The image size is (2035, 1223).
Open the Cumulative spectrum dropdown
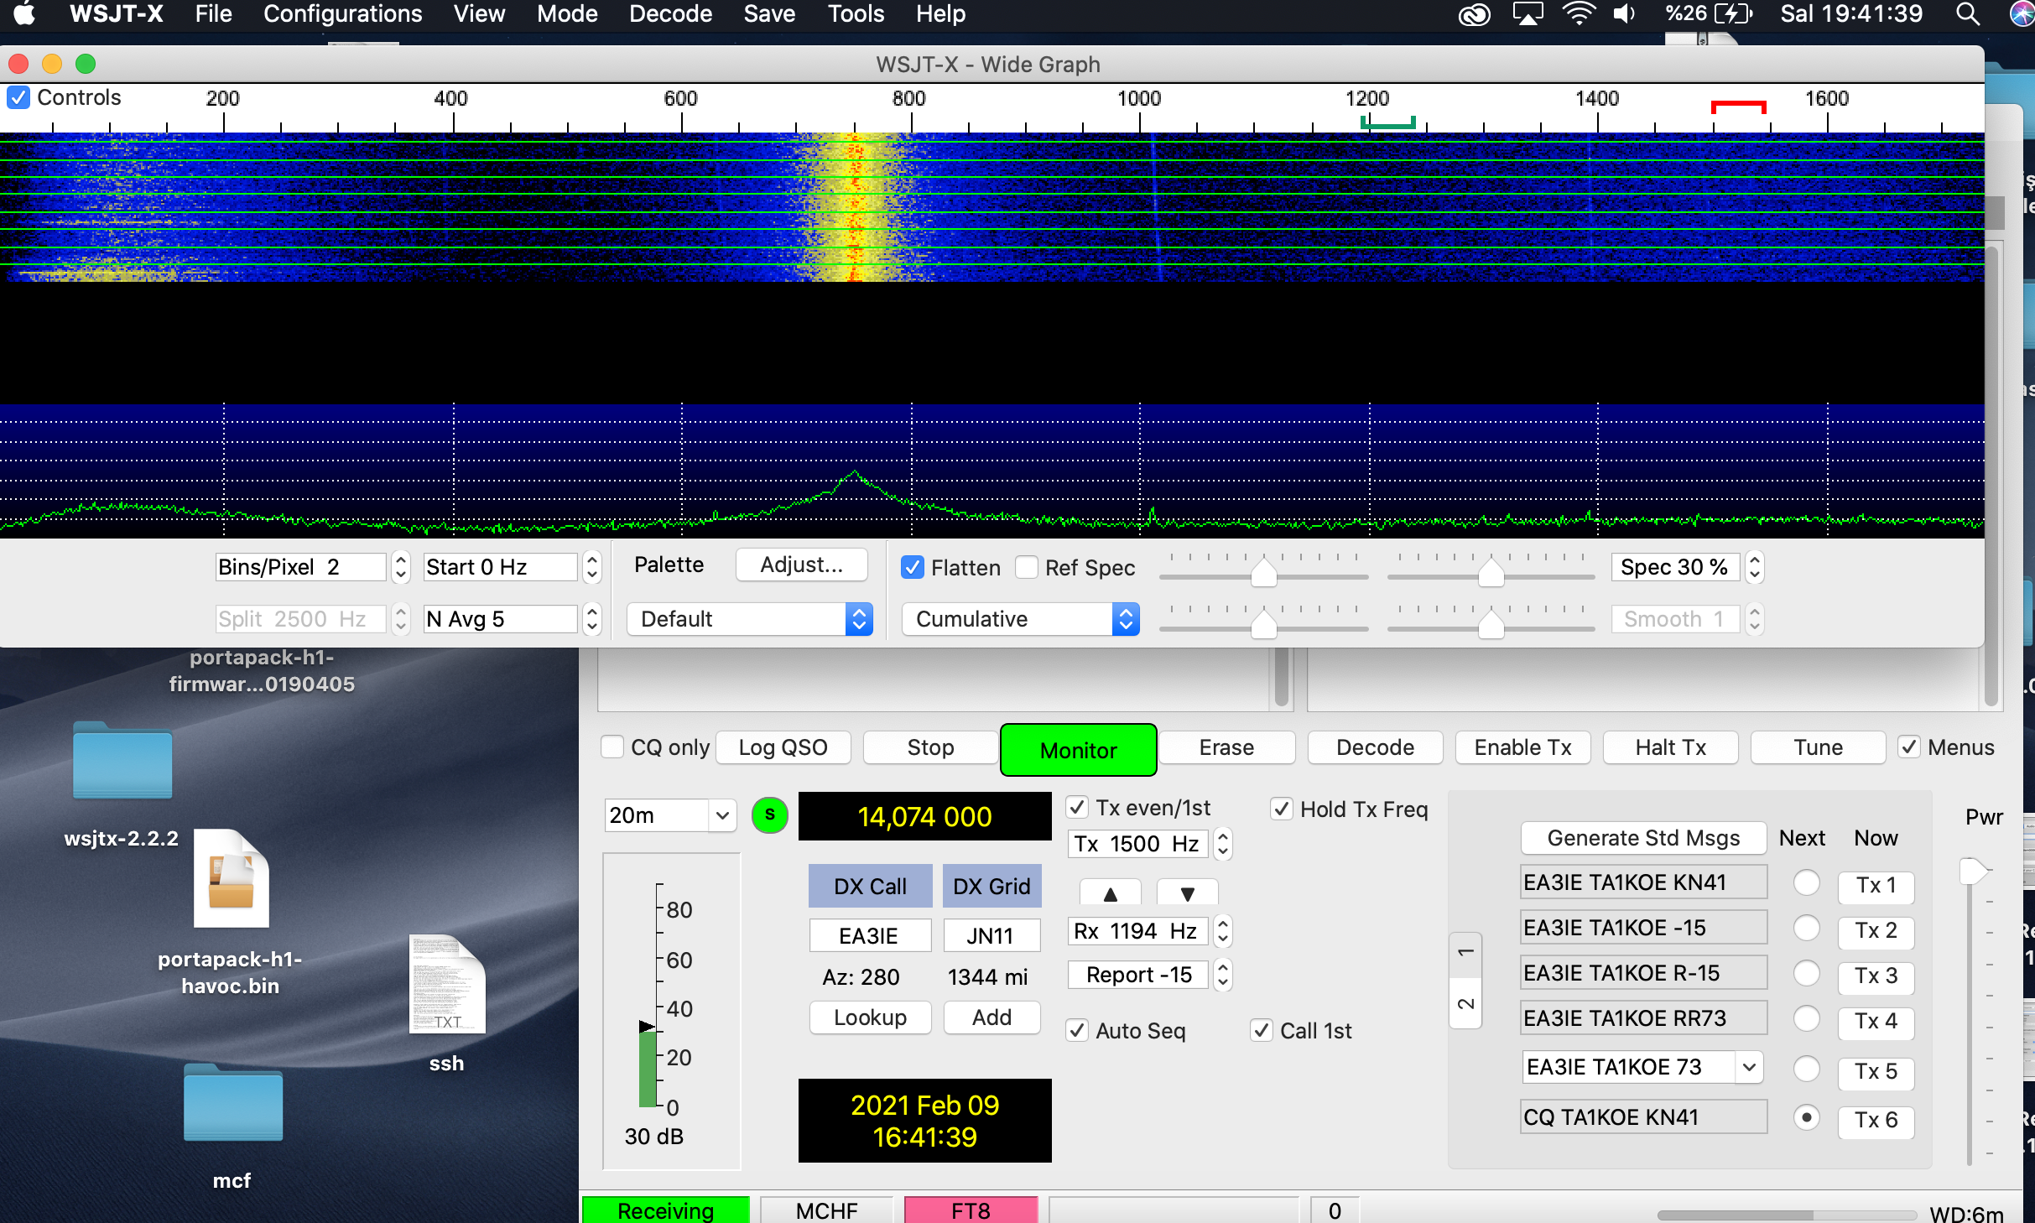(1020, 619)
